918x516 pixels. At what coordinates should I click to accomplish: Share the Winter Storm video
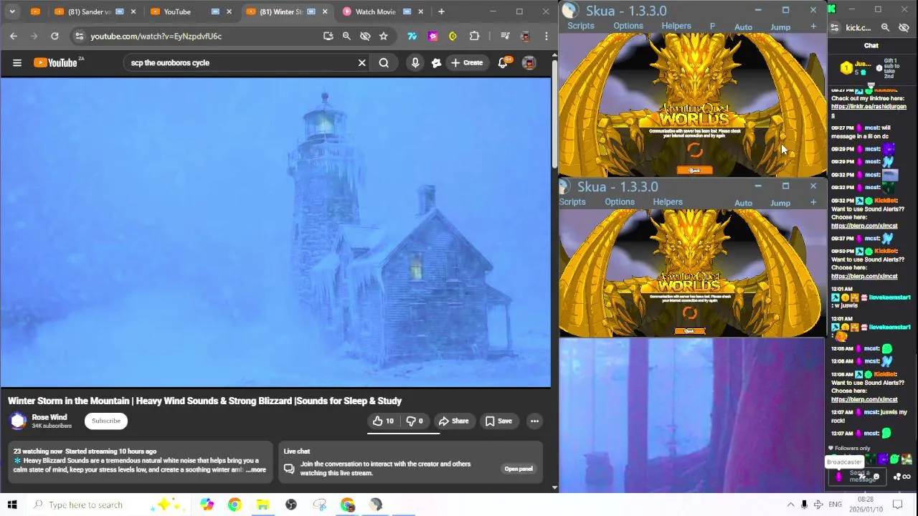click(453, 421)
